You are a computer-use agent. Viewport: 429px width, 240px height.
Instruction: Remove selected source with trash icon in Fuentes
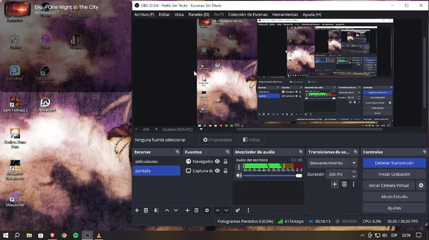196,210
